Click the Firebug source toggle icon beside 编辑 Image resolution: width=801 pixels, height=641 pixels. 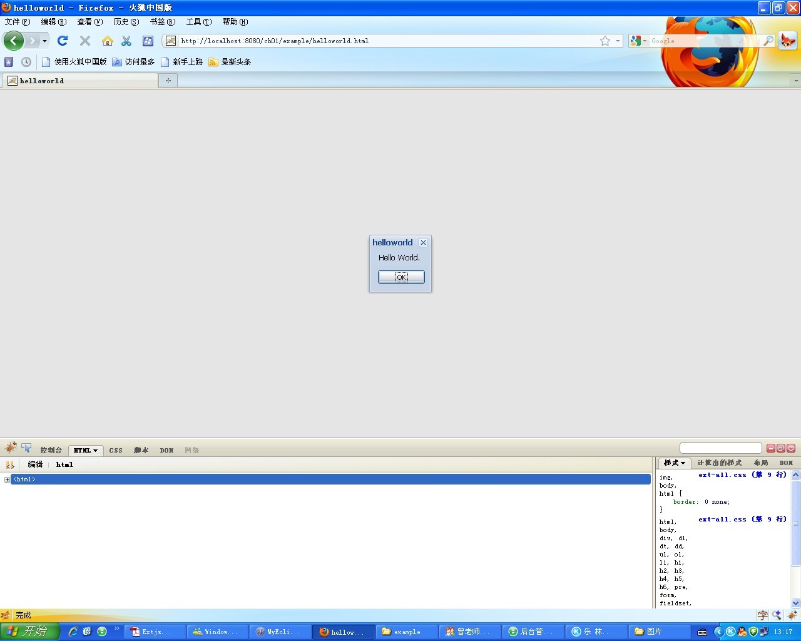point(10,465)
